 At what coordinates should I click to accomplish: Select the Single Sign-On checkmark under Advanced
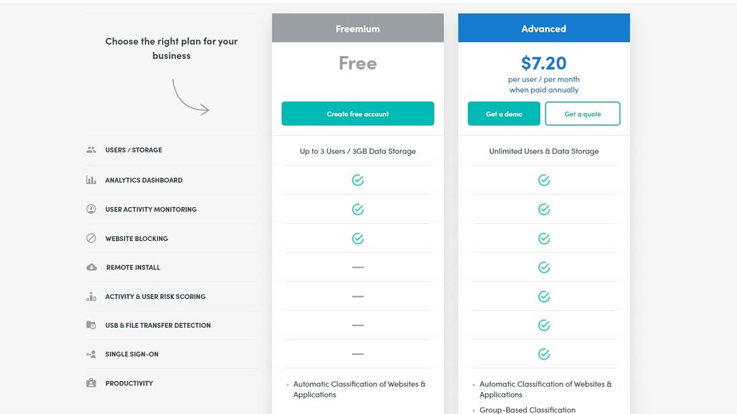point(543,354)
